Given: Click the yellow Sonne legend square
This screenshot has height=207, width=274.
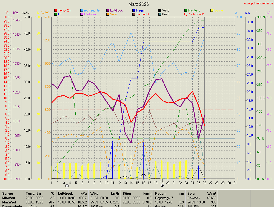Looking at the screenshot, I should 212,10.
